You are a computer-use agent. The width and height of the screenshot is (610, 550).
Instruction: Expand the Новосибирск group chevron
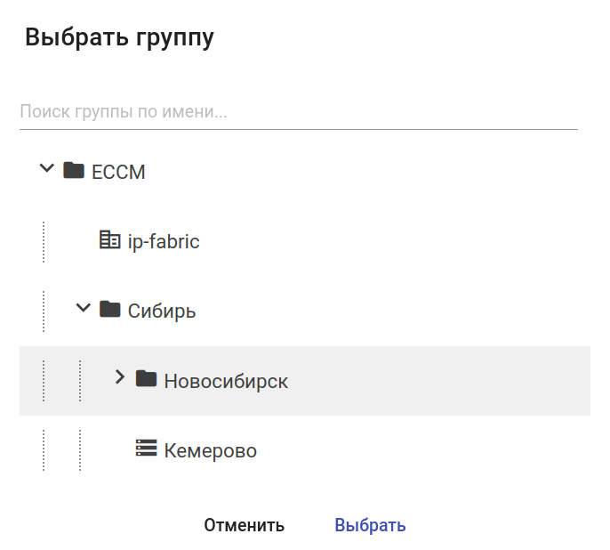pos(120,377)
